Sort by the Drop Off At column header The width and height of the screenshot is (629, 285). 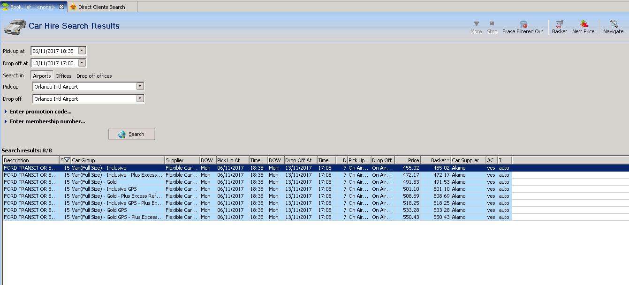[301, 160]
